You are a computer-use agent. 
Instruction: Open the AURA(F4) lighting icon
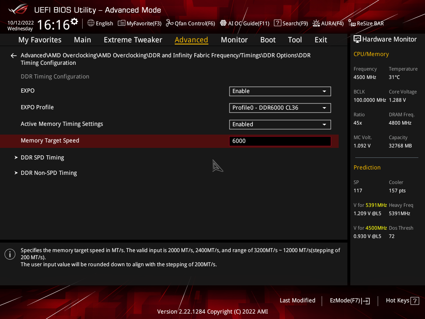pyautogui.click(x=316, y=23)
